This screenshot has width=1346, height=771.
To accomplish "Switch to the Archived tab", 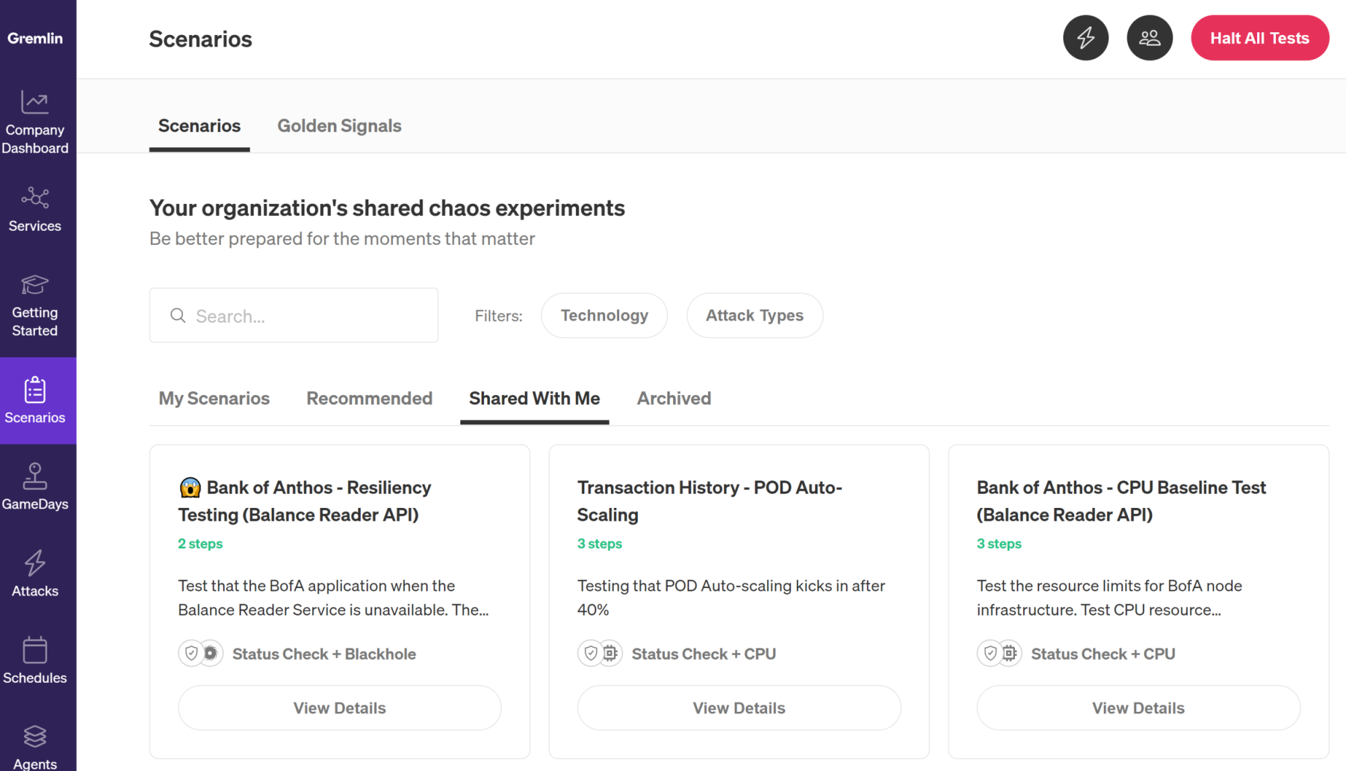I will tap(674, 398).
